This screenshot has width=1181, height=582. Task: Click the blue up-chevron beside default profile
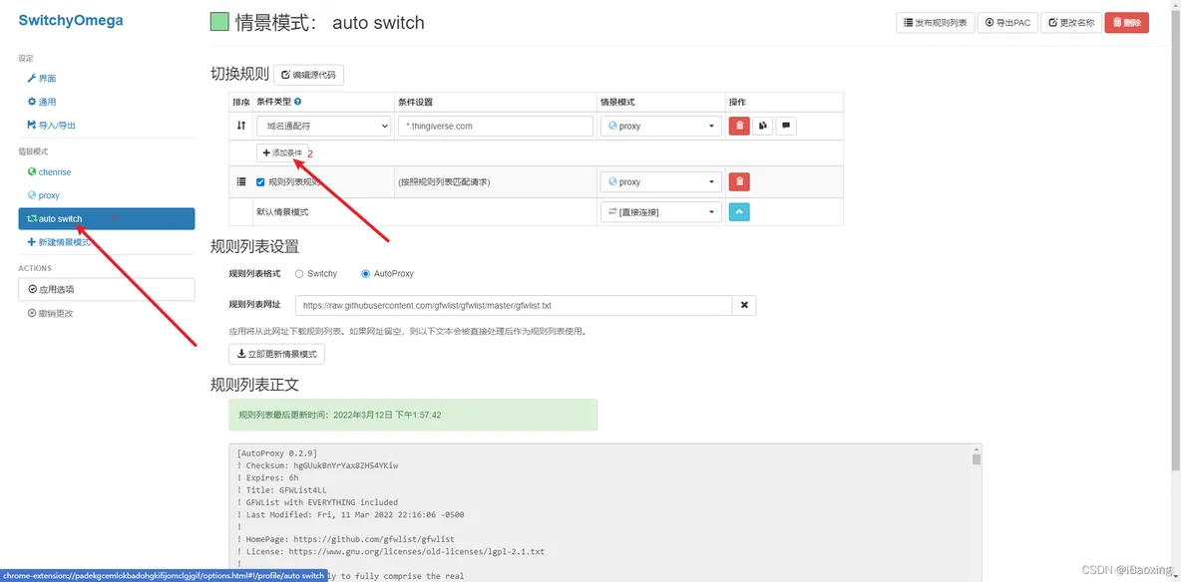coord(739,212)
